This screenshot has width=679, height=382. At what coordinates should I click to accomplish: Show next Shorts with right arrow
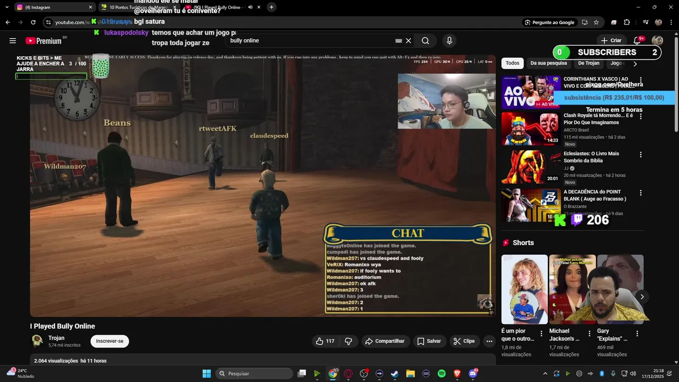642,297
